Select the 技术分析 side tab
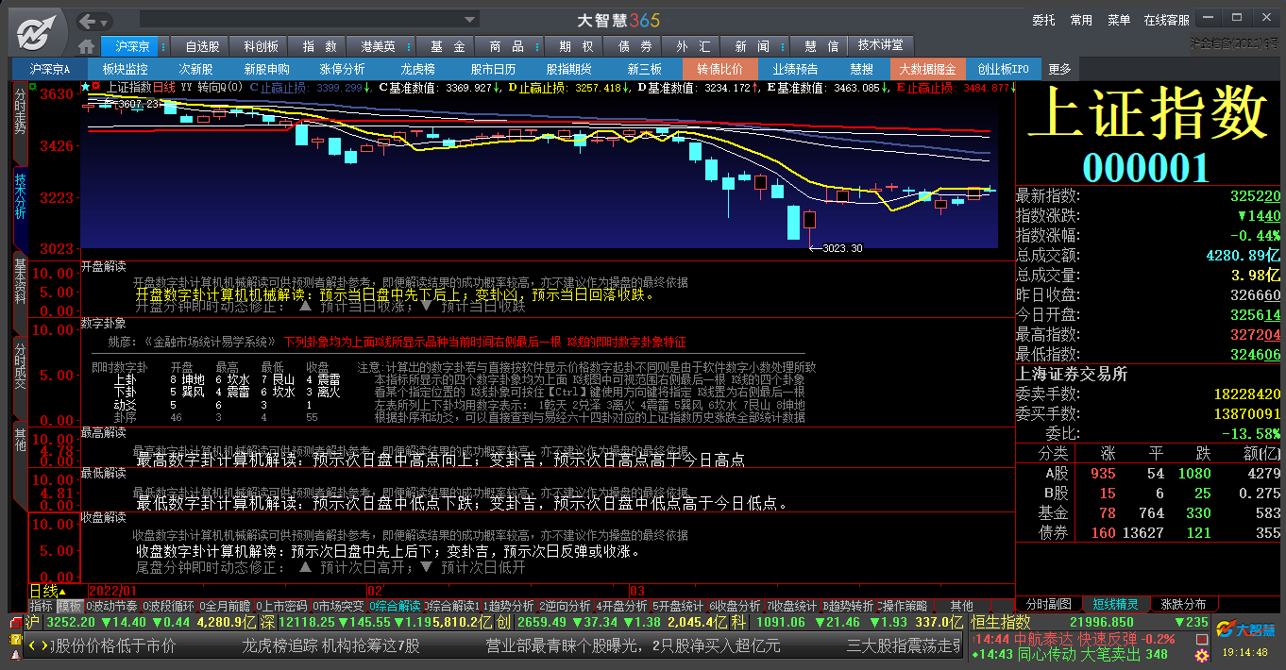This screenshot has height=670, width=1286. click(x=20, y=207)
